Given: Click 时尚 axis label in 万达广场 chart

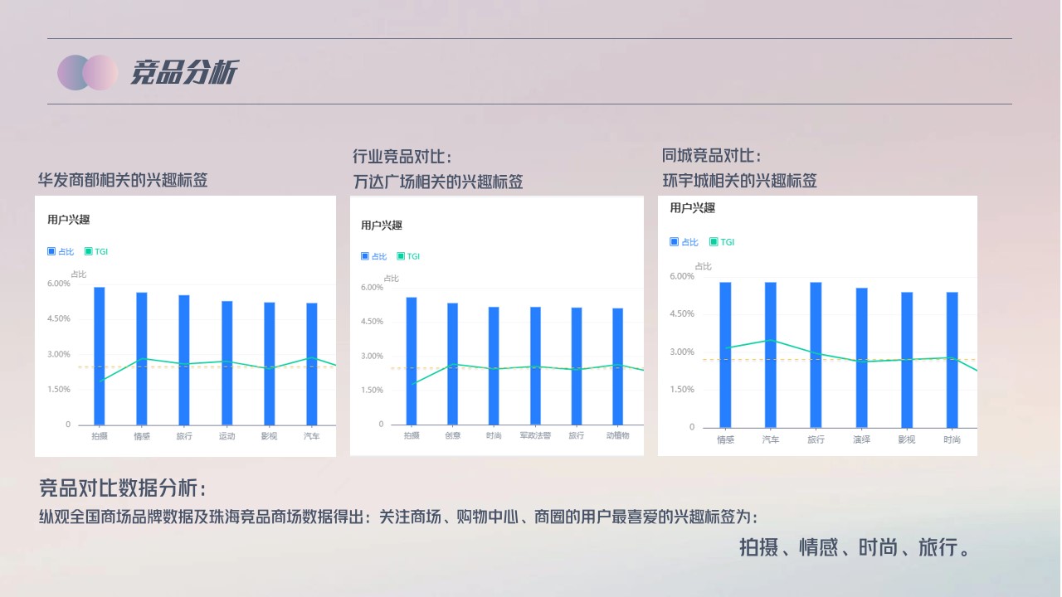Looking at the screenshot, I should point(494,435).
